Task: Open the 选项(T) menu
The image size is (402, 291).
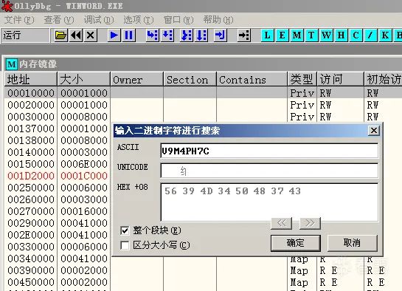Action: click(139, 20)
